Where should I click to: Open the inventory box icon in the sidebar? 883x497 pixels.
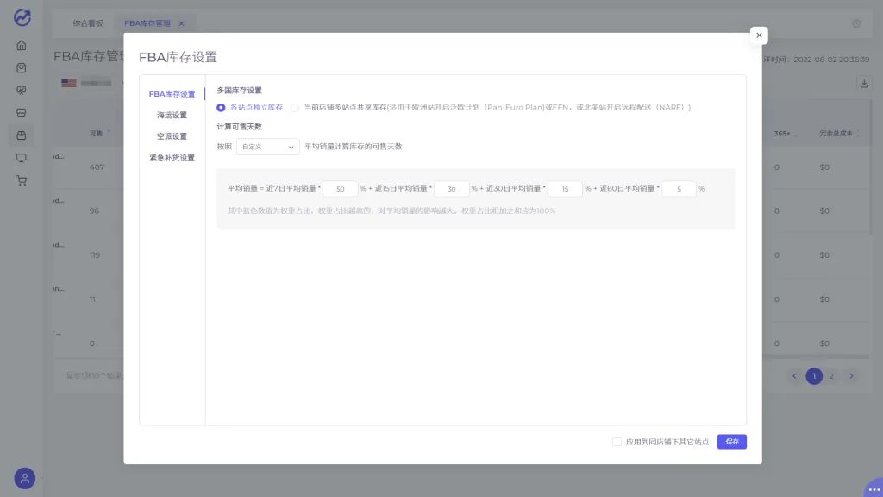pos(22,135)
